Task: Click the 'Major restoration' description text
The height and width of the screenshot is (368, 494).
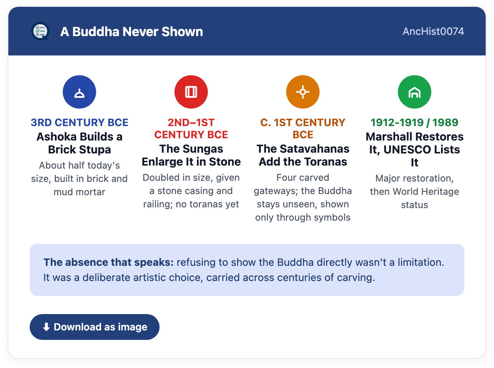Action: pos(415,191)
